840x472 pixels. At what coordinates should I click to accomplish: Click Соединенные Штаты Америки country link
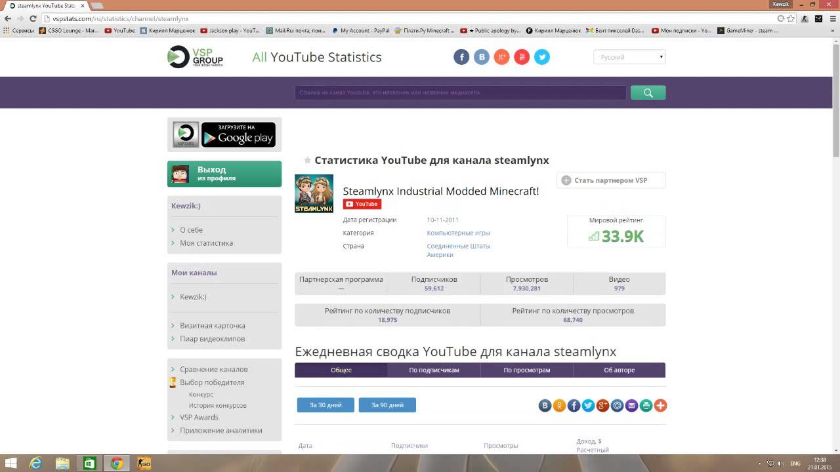pyautogui.click(x=458, y=250)
